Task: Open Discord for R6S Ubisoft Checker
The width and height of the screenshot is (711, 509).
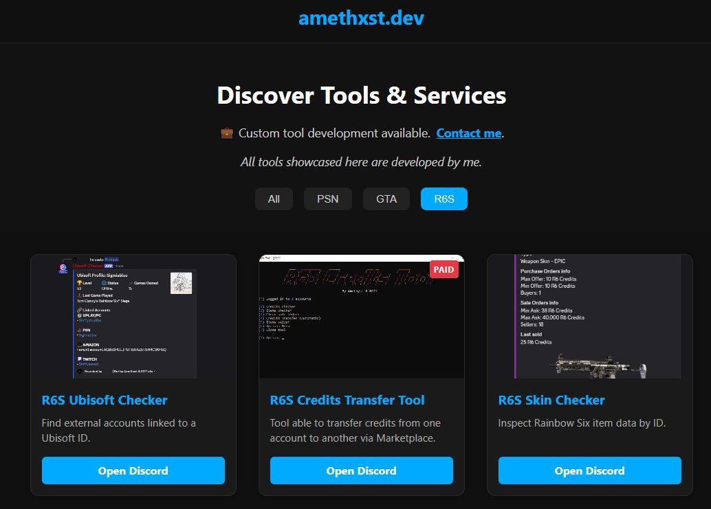Action: pos(133,471)
